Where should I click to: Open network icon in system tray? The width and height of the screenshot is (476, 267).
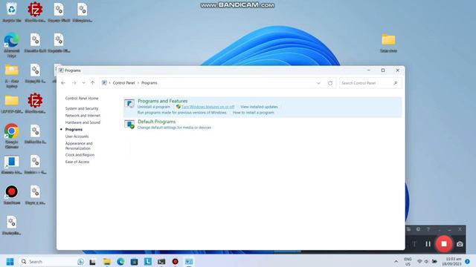[x=419, y=262]
